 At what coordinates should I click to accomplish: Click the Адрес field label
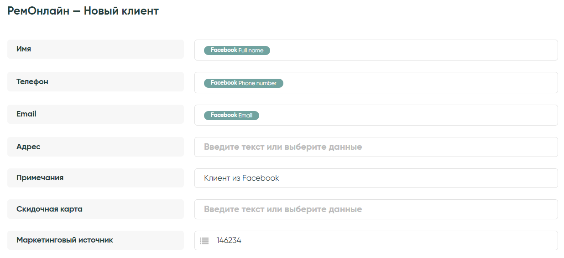tap(28, 147)
